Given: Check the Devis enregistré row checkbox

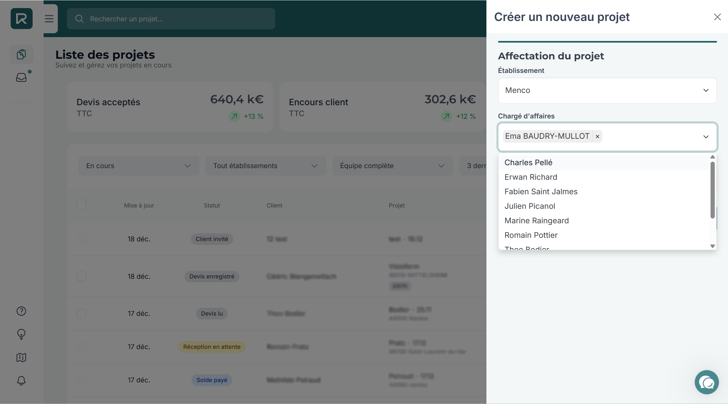Looking at the screenshot, I should tap(81, 277).
